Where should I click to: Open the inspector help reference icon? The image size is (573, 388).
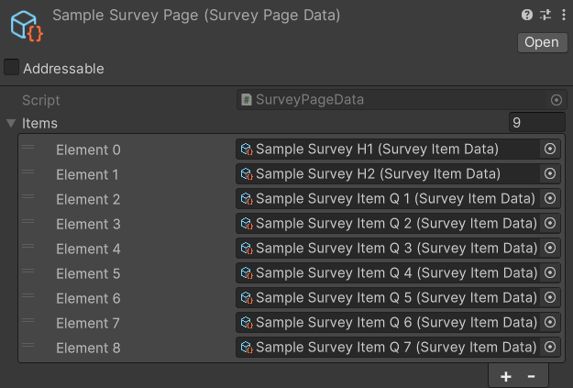coord(526,15)
